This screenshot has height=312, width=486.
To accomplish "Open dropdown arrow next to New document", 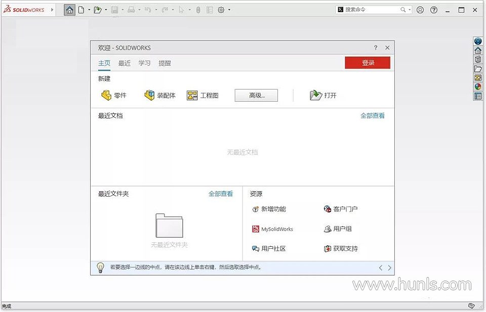I will pyautogui.click(x=89, y=10).
